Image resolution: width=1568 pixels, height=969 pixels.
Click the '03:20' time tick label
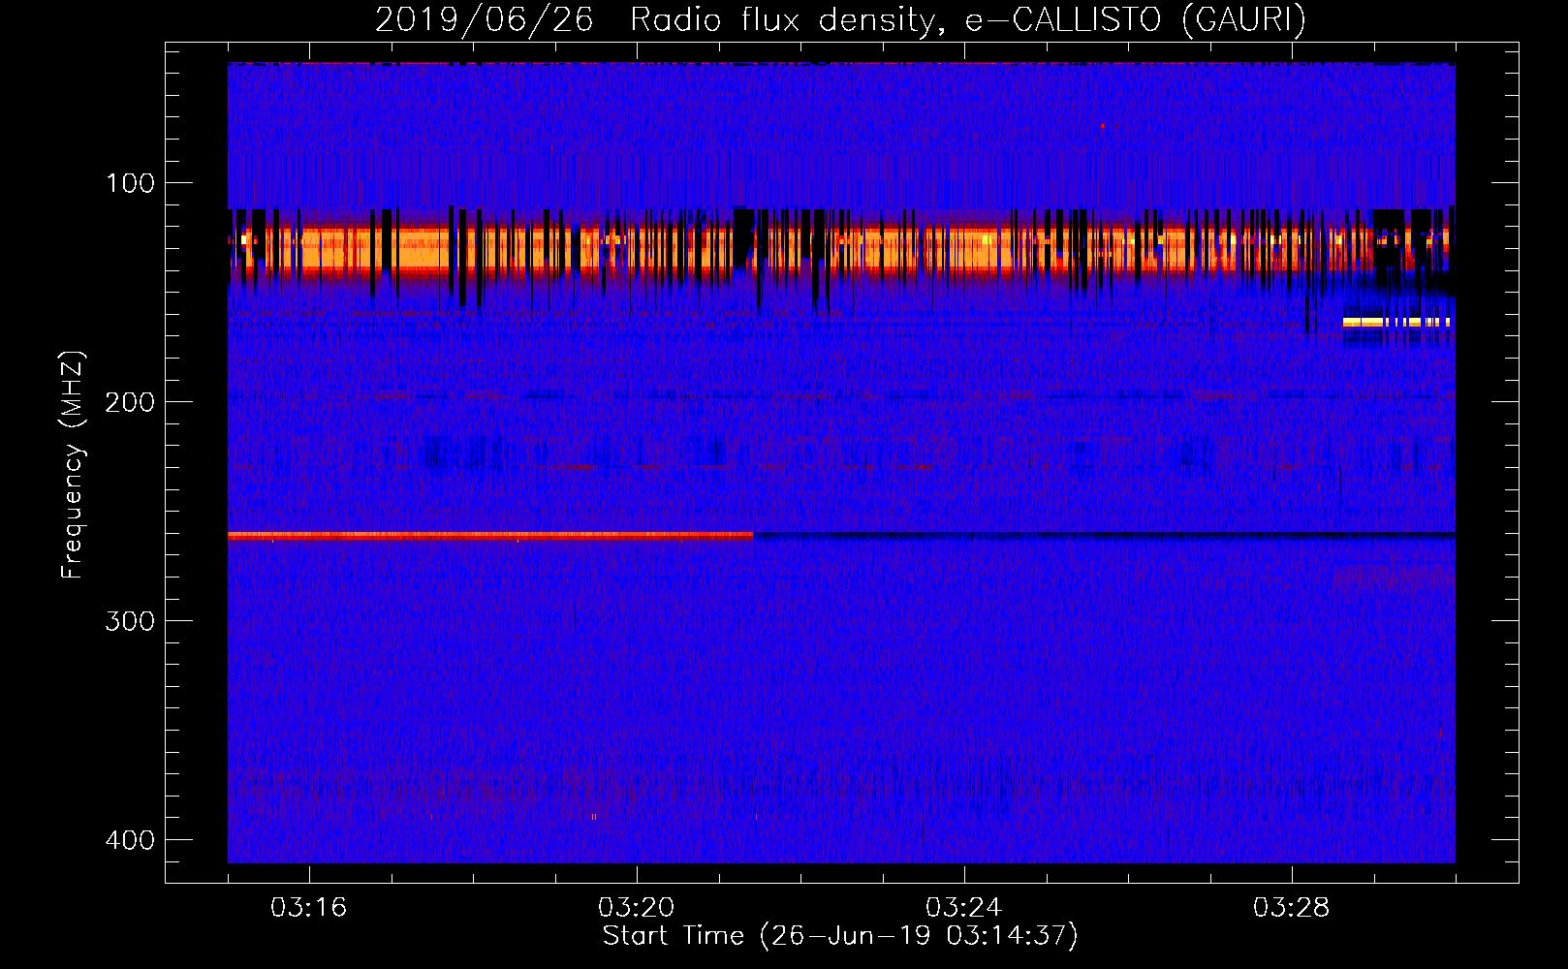tap(637, 908)
